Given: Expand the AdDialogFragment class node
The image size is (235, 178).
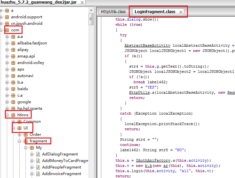Looking at the screenshot, I should 32,154.
